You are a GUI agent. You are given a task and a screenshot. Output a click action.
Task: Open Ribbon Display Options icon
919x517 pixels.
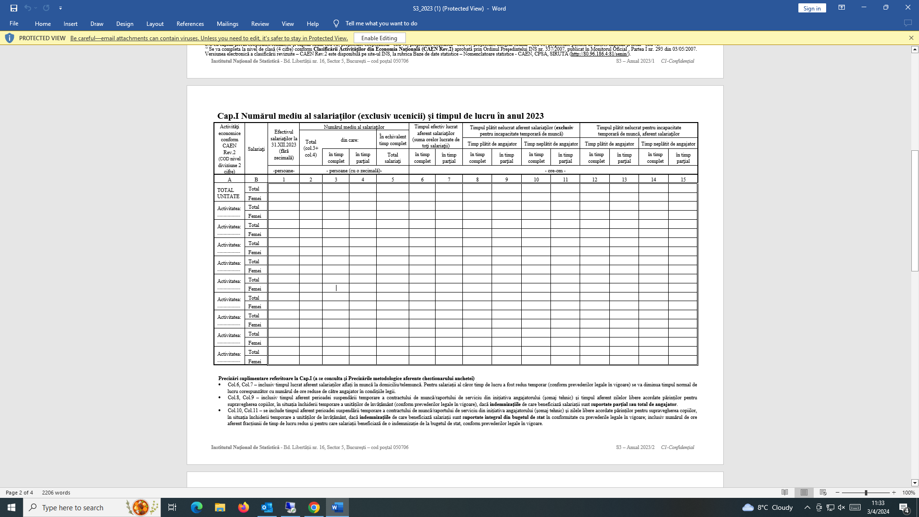click(x=841, y=8)
